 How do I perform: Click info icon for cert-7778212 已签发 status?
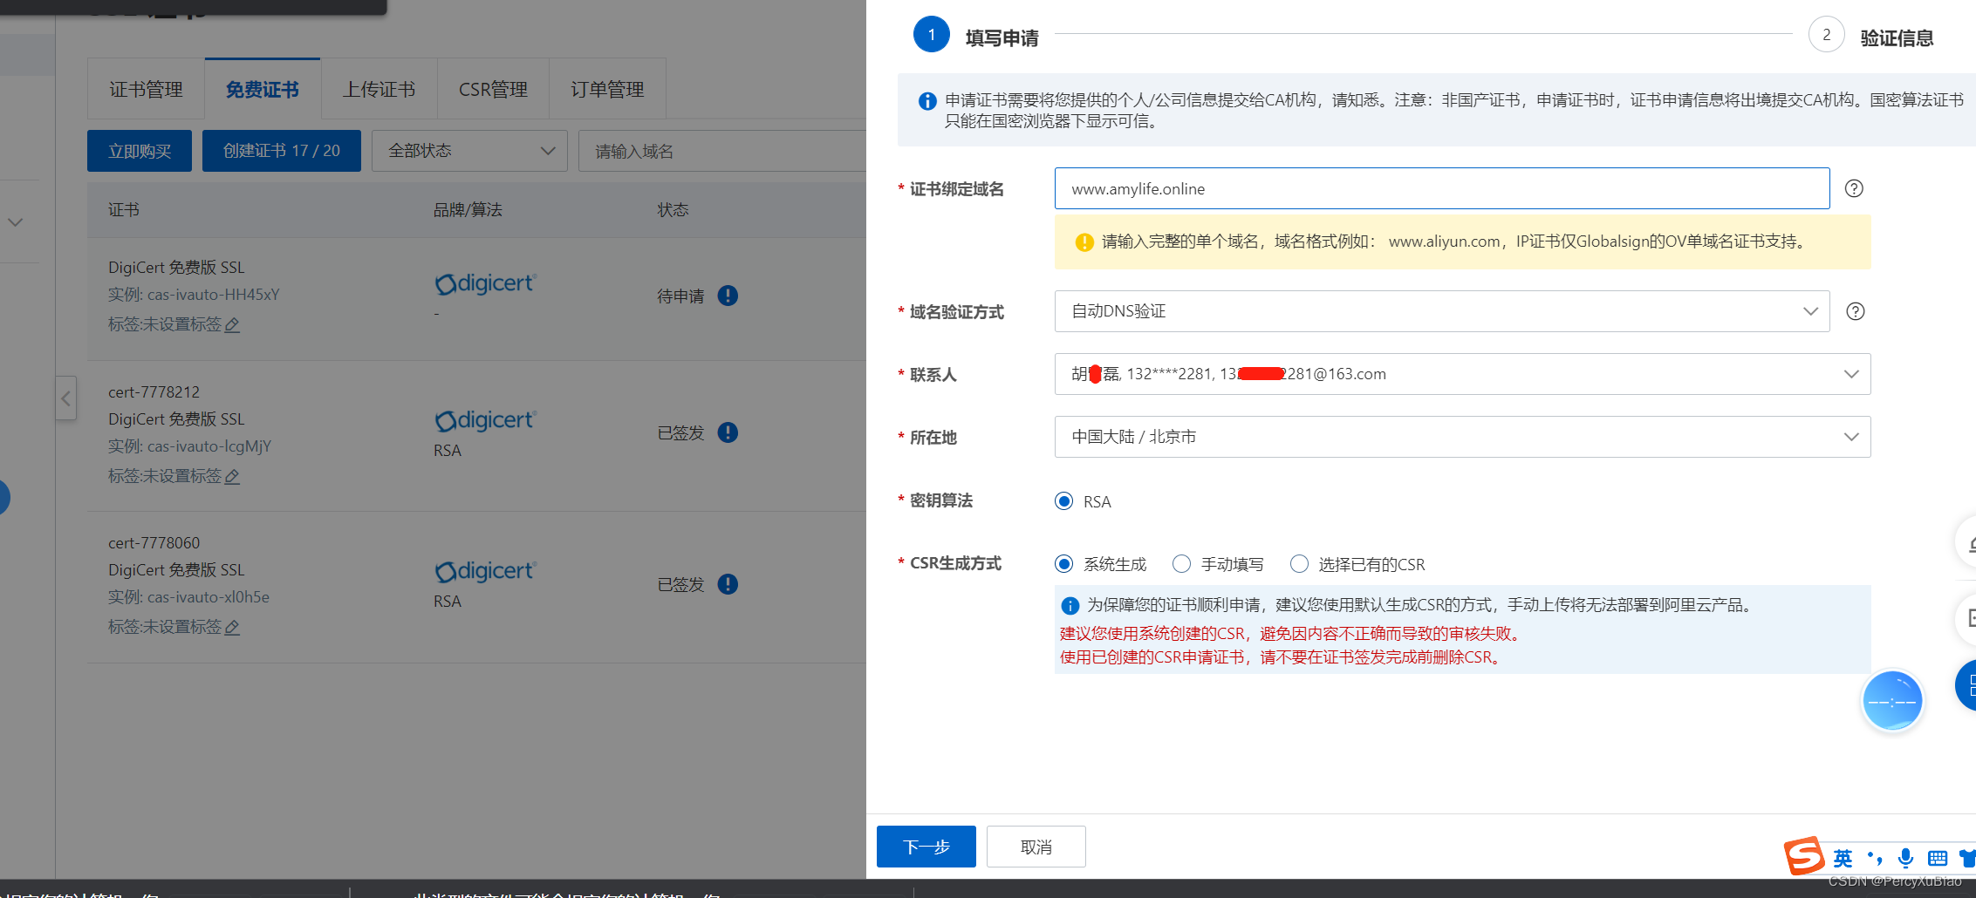click(728, 432)
